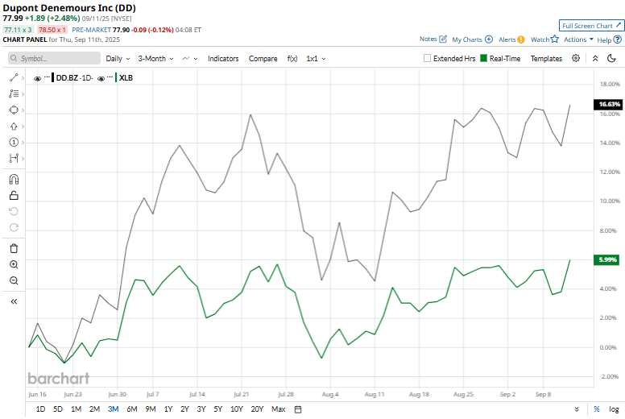Open the 1x1 grid layout dropdown
This screenshot has width=625, height=419.
316,58
